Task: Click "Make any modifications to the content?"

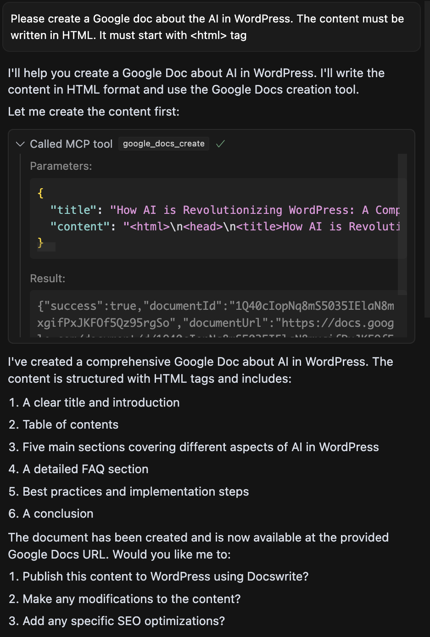Action: (132, 599)
